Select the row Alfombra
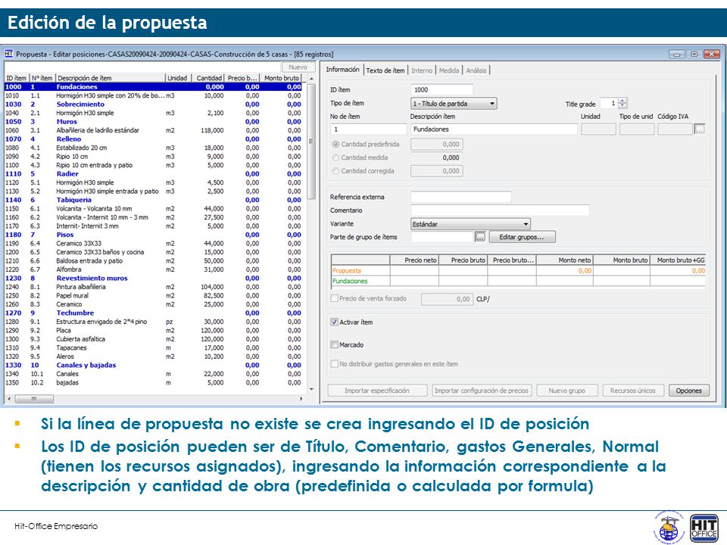Screen dimensions: 727x545 [153, 269]
